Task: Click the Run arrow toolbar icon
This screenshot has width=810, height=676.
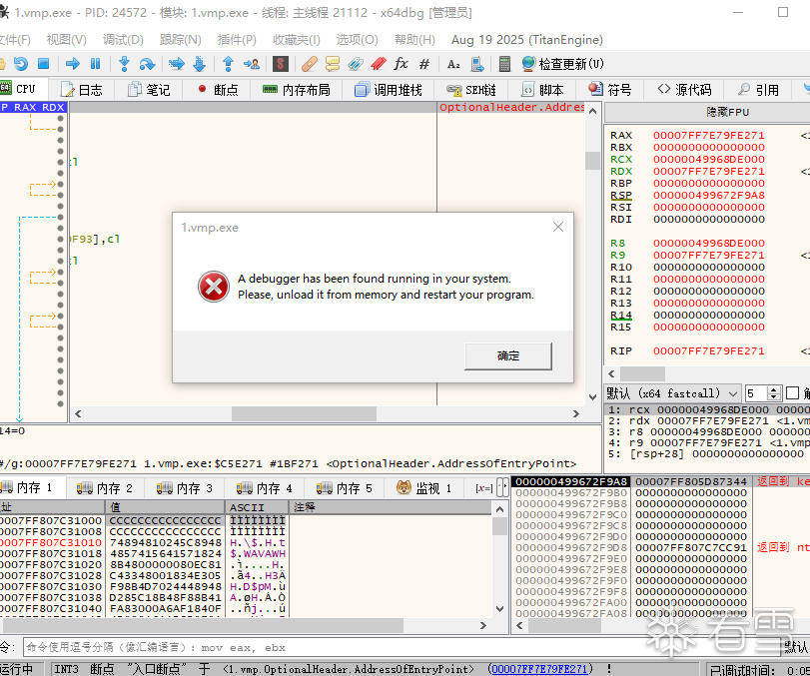Action: pyautogui.click(x=72, y=64)
